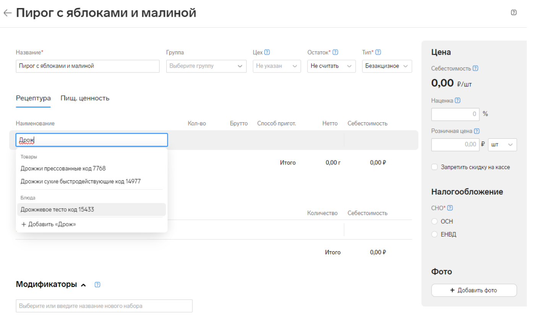Click the Розничная цена input field

[455, 145]
